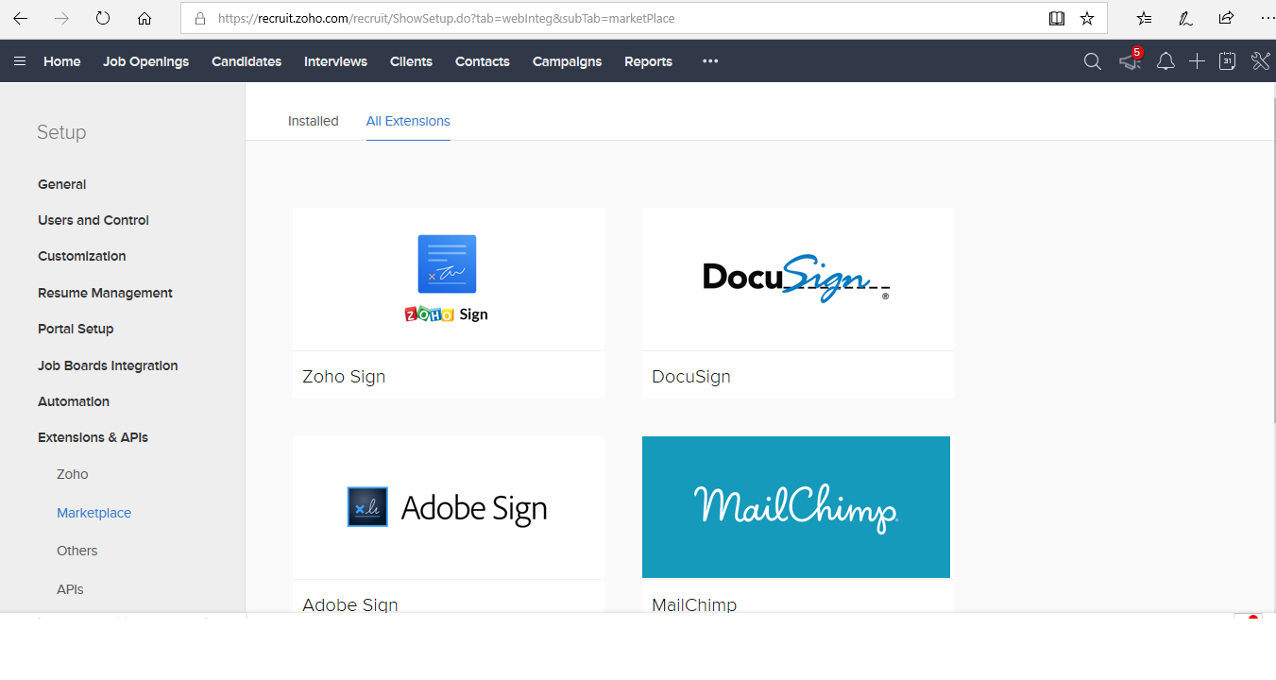The height and width of the screenshot is (680, 1276).
Task: Select the All Extensions tab
Action: point(408,121)
